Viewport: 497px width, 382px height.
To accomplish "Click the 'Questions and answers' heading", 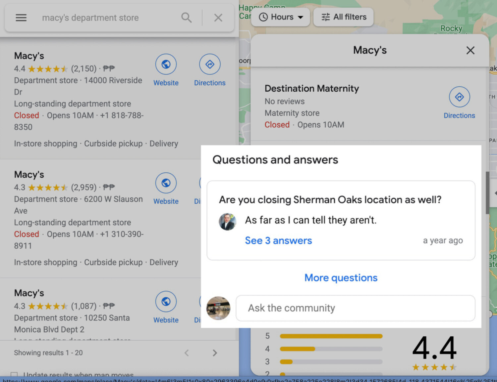I will click(x=275, y=160).
